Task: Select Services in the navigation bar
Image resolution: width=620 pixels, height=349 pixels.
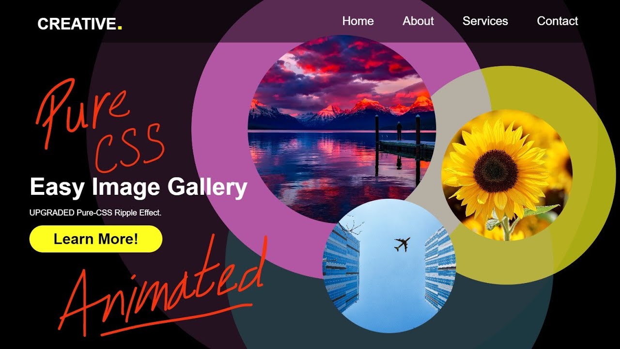Action: point(485,21)
